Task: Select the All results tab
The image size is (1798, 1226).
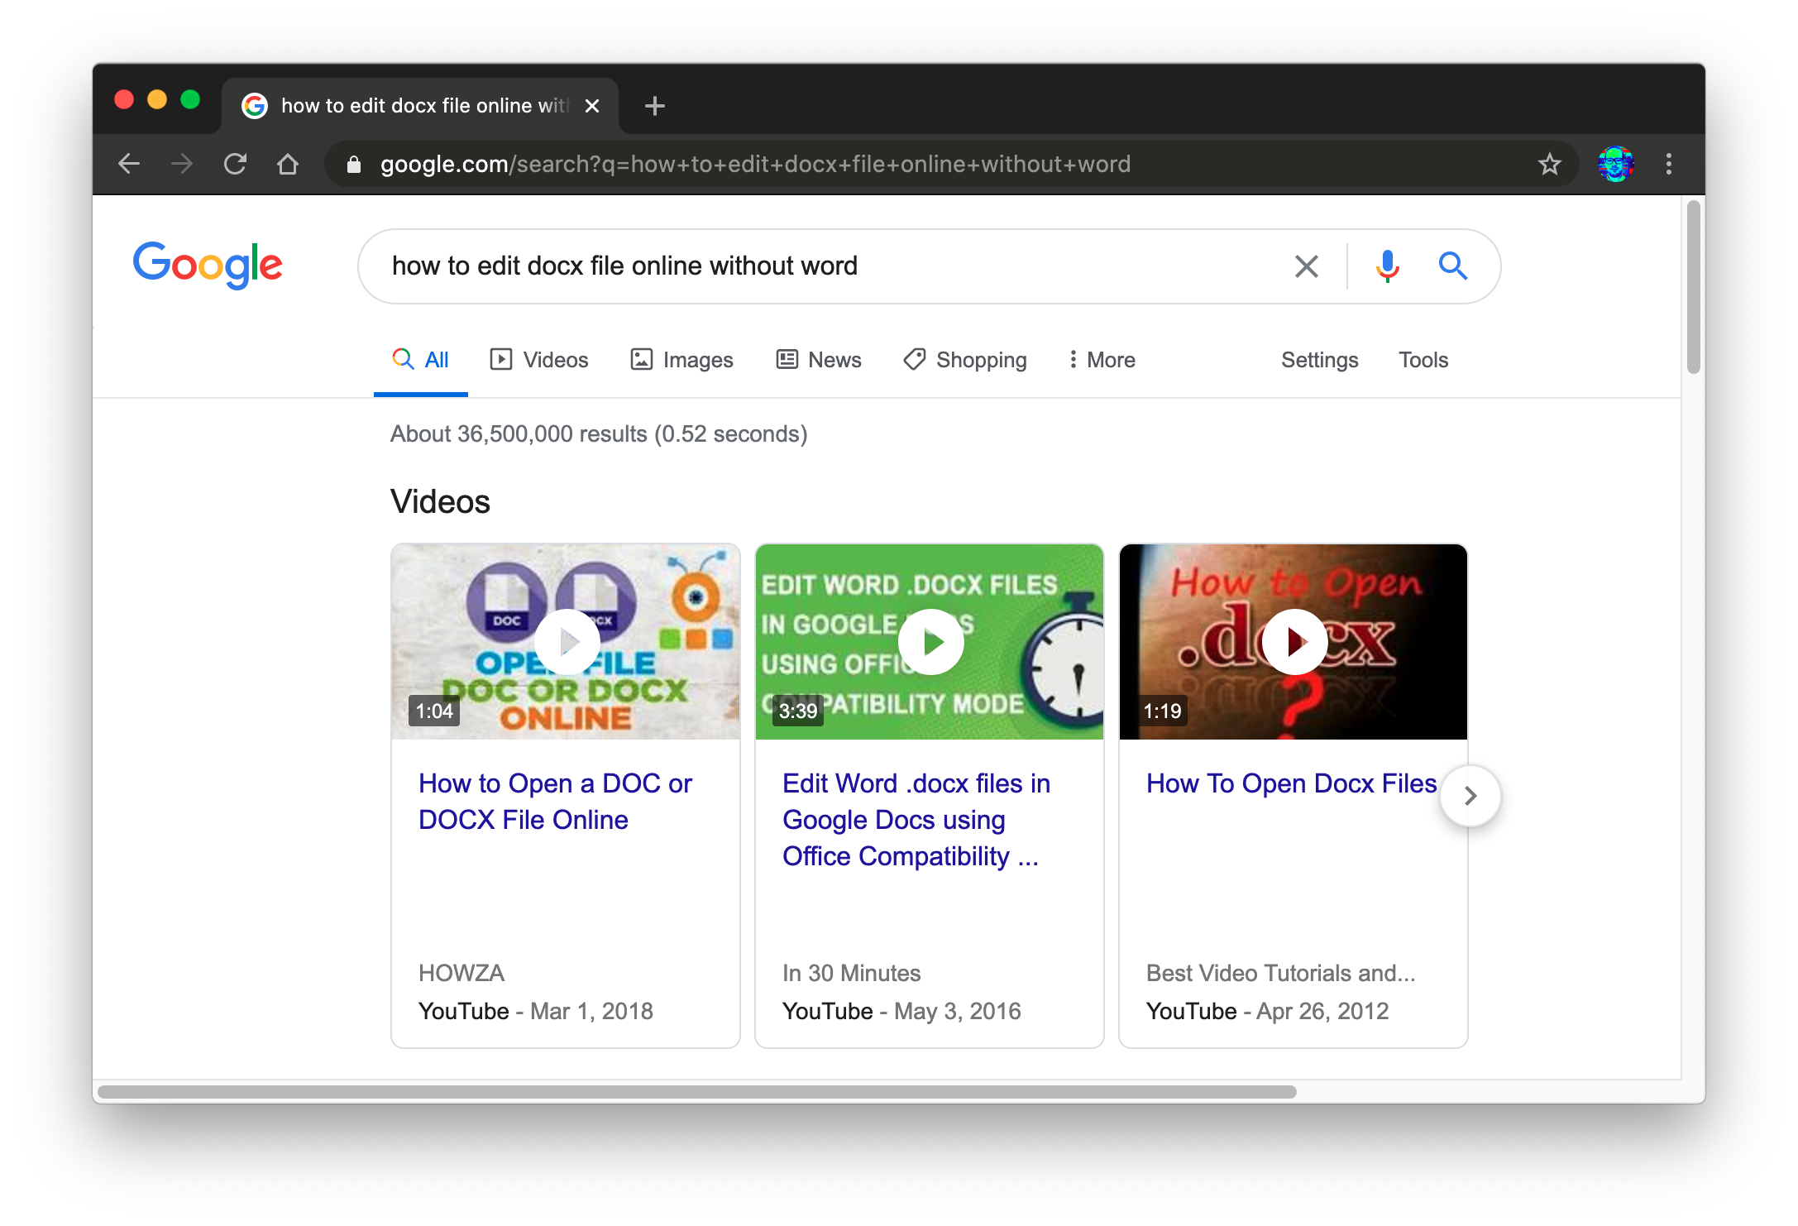Action: (x=420, y=360)
